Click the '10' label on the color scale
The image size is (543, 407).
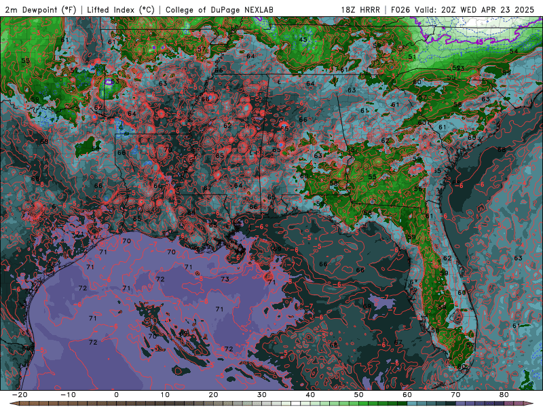pos(165,395)
